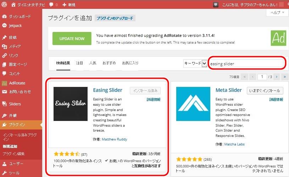Switch to the 注目 tab
The image size is (289, 177).
click(79, 63)
